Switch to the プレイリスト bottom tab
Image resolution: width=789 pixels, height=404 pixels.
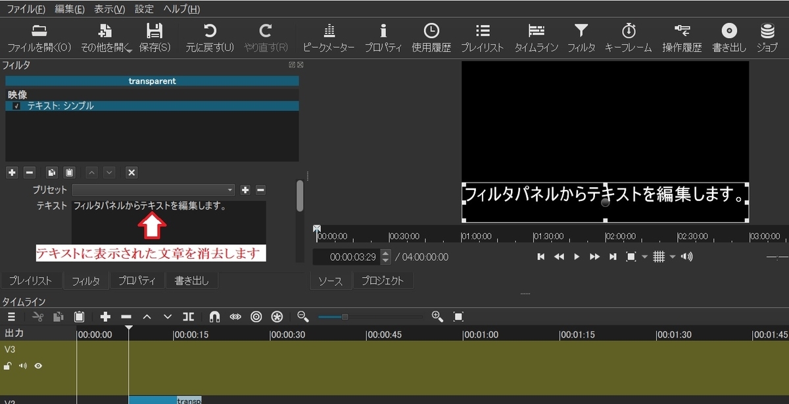(30, 281)
